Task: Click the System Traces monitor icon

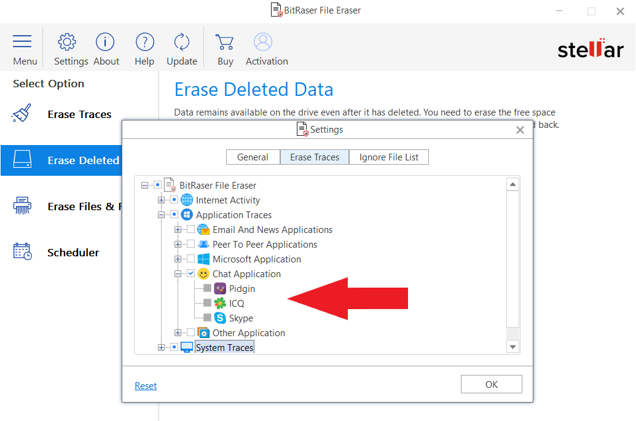Action: click(x=187, y=347)
